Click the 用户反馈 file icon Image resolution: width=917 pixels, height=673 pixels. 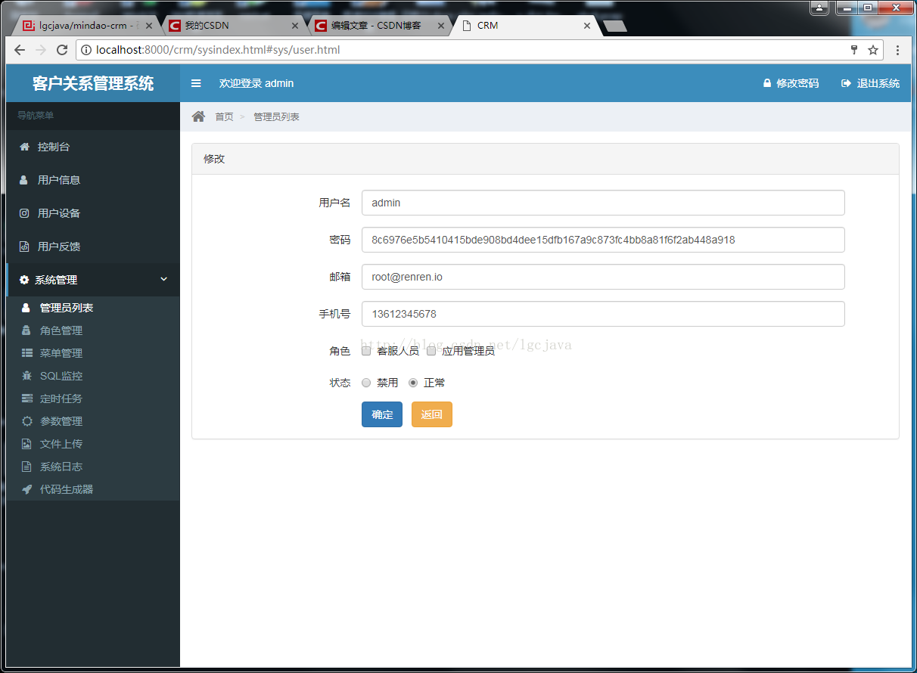tap(24, 247)
